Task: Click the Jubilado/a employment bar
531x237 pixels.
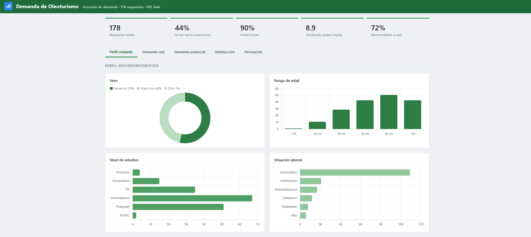Action: point(306,198)
